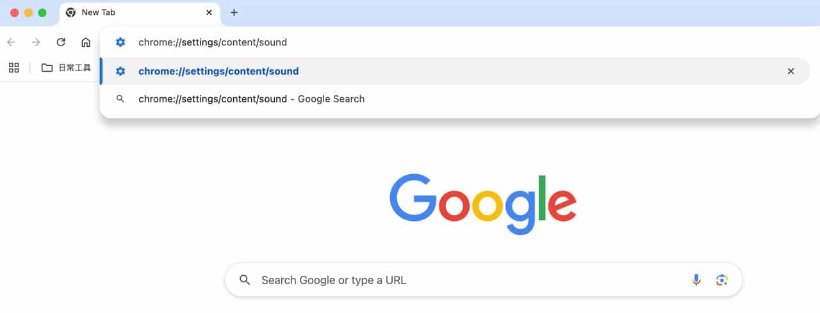Remove the highlighted sound settings suggestion

791,71
